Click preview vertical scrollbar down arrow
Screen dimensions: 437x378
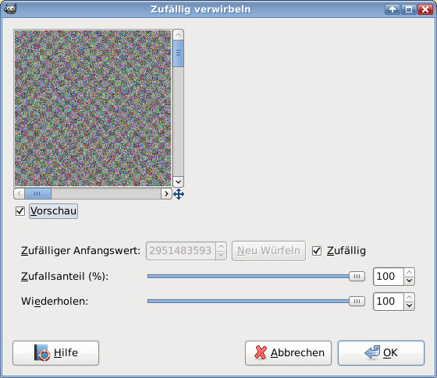(179, 182)
